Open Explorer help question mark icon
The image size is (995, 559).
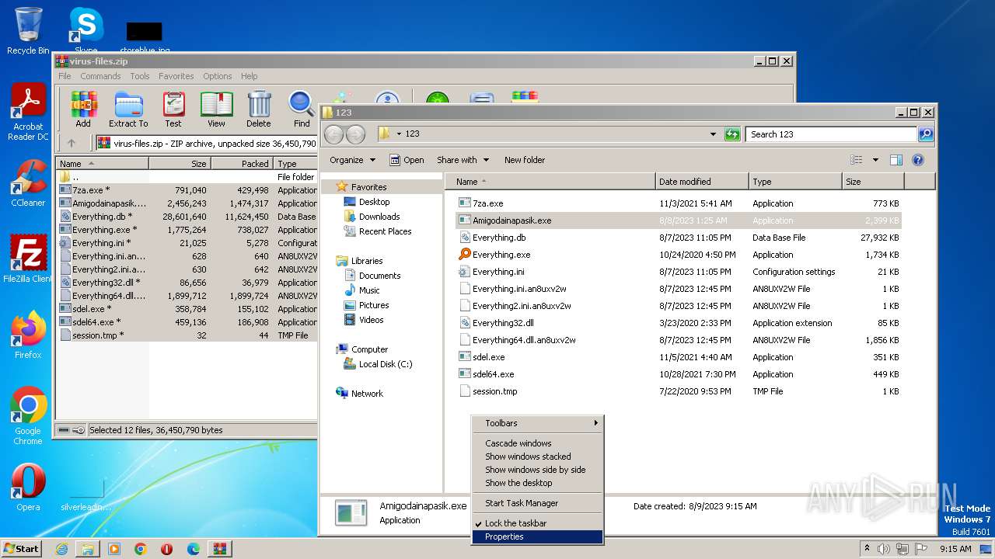[x=918, y=160]
